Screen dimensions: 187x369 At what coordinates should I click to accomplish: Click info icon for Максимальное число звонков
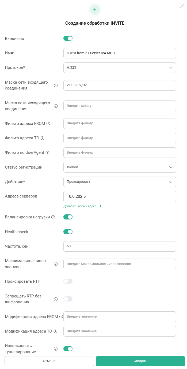tap(56, 264)
